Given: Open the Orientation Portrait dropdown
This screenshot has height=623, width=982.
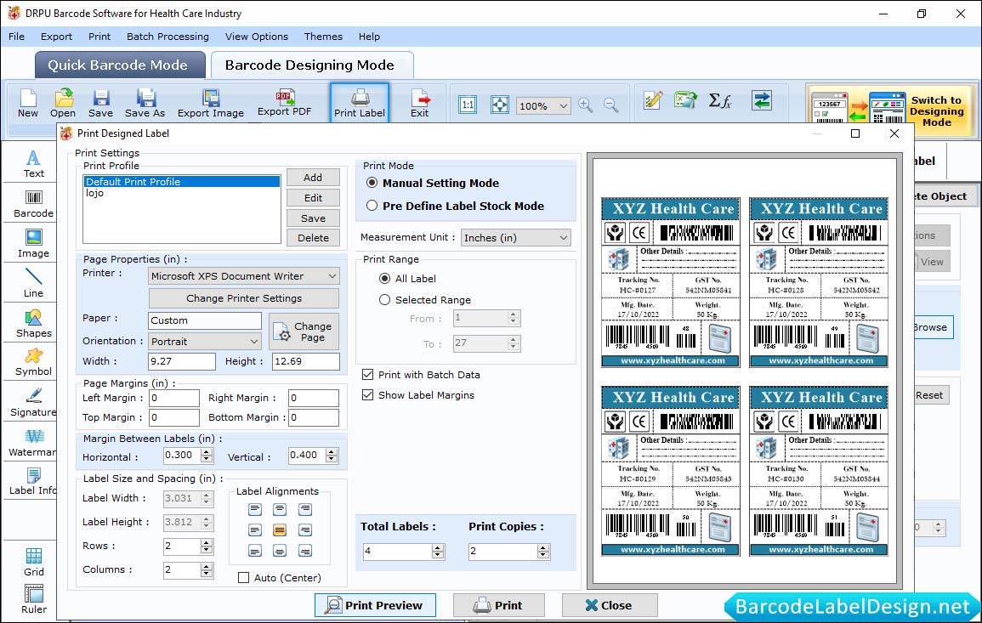Looking at the screenshot, I should [x=205, y=341].
